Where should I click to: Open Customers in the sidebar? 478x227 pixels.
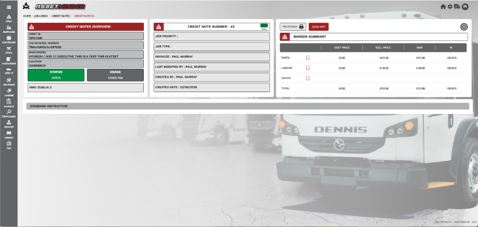[x=9, y=40]
